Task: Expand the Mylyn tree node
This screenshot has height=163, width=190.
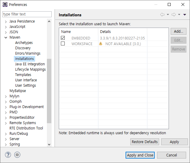Action: (x=6, y=96)
